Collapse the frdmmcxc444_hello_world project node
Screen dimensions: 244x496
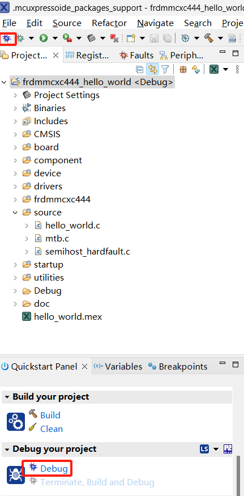coord(4,82)
